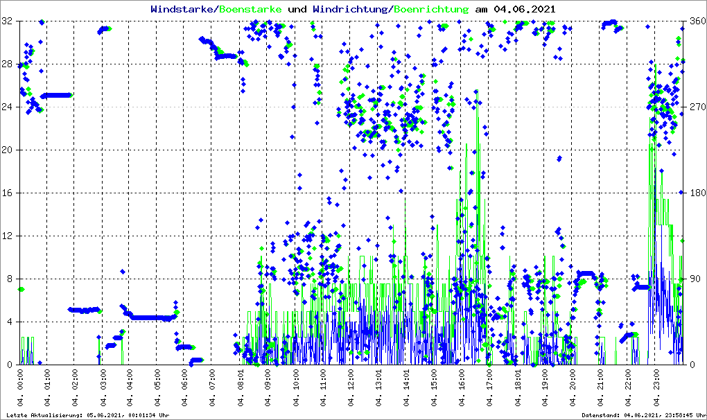Click the left axis value 28

point(7,64)
